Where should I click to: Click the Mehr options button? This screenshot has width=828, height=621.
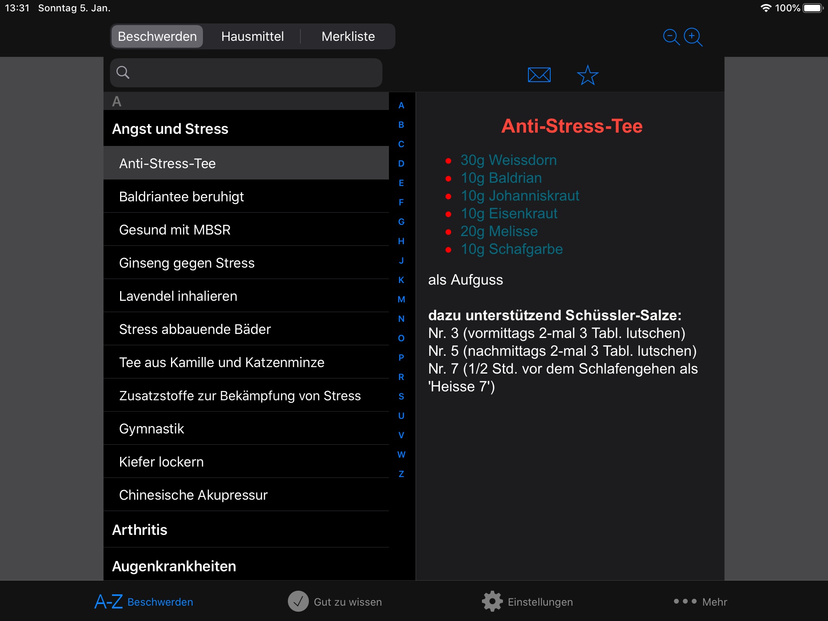[x=703, y=601]
